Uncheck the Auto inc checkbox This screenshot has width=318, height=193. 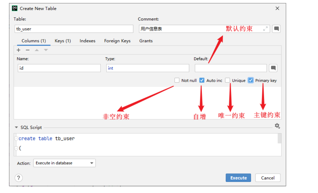click(202, 80)
